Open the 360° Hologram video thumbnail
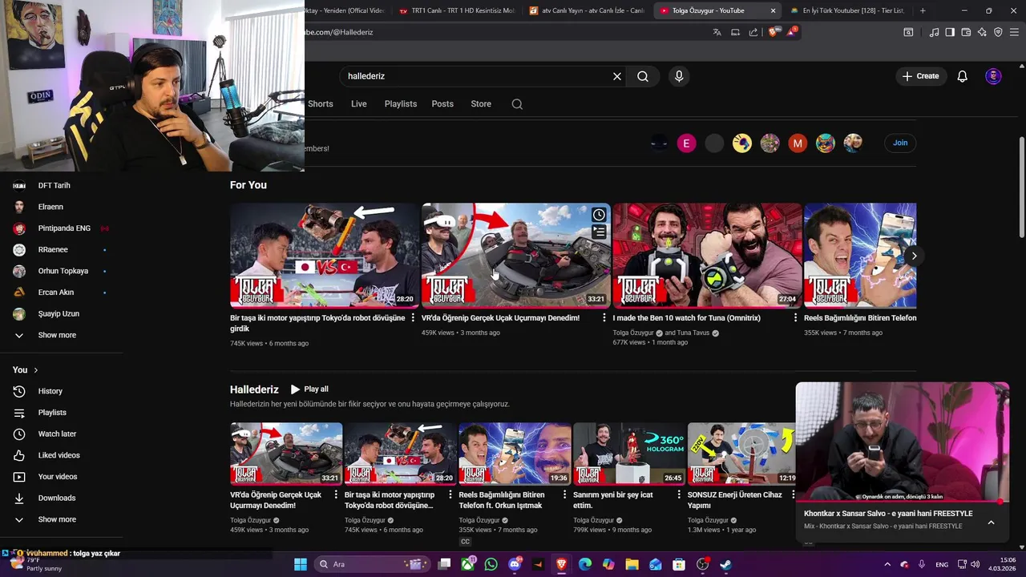This screenshot has height=577, width=1026. click(629, 454)
